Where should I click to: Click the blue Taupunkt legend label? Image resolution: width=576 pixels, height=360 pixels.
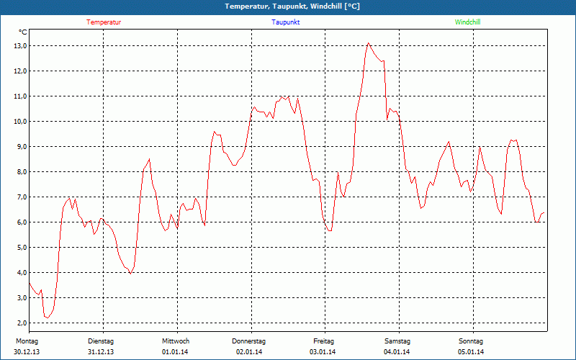(x=286, y=22)
